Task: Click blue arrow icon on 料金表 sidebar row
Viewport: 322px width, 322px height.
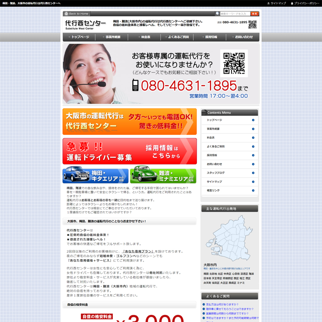Action: 253,138
